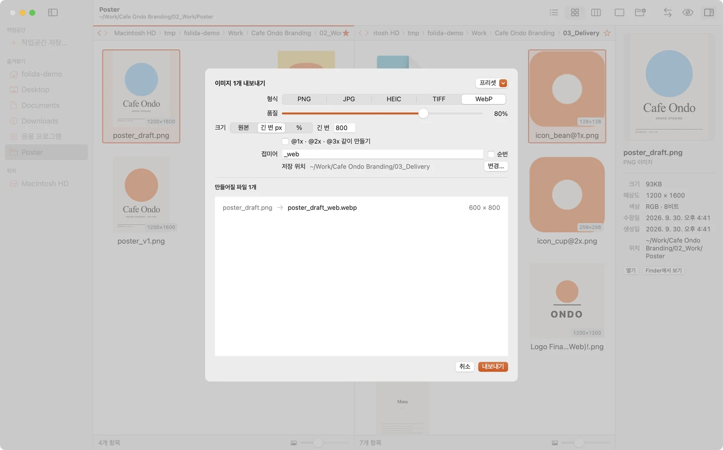This screenshot has height=450, width=723.
Task: Select HEIC format
Action: coord(394,99)
